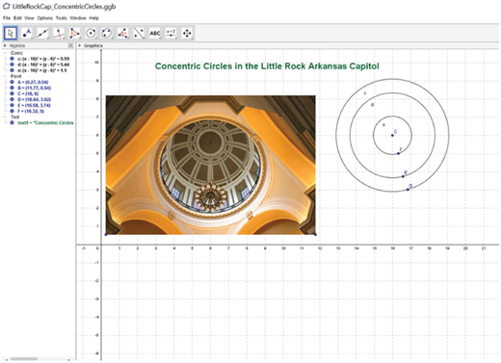Select point E on the middle circle
Image resolution: width=501 pixels, height=363 pixels.
point(403,176)
